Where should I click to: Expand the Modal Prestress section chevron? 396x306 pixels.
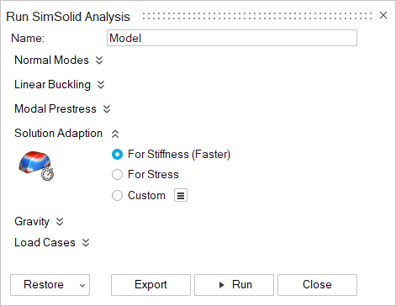(107, 109)
